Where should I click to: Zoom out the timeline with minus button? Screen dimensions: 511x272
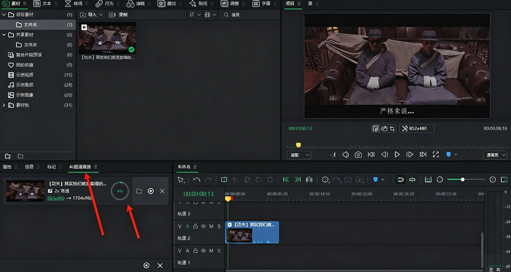[x=440, y=180]
